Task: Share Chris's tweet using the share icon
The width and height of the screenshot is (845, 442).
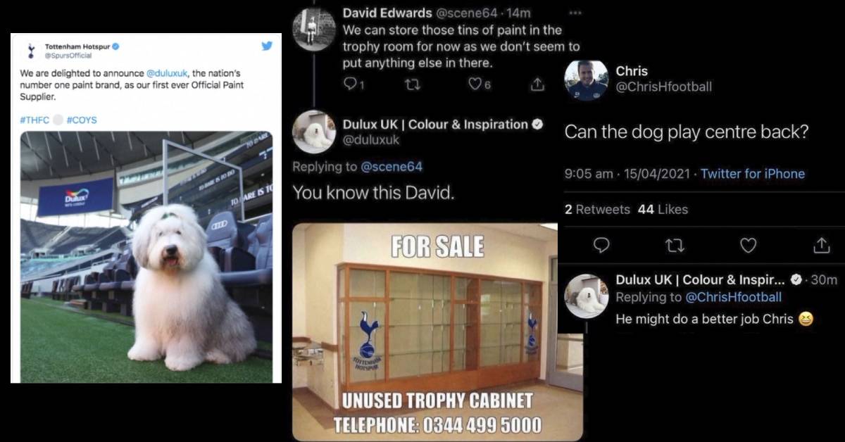Action: (x=822, y=245)
